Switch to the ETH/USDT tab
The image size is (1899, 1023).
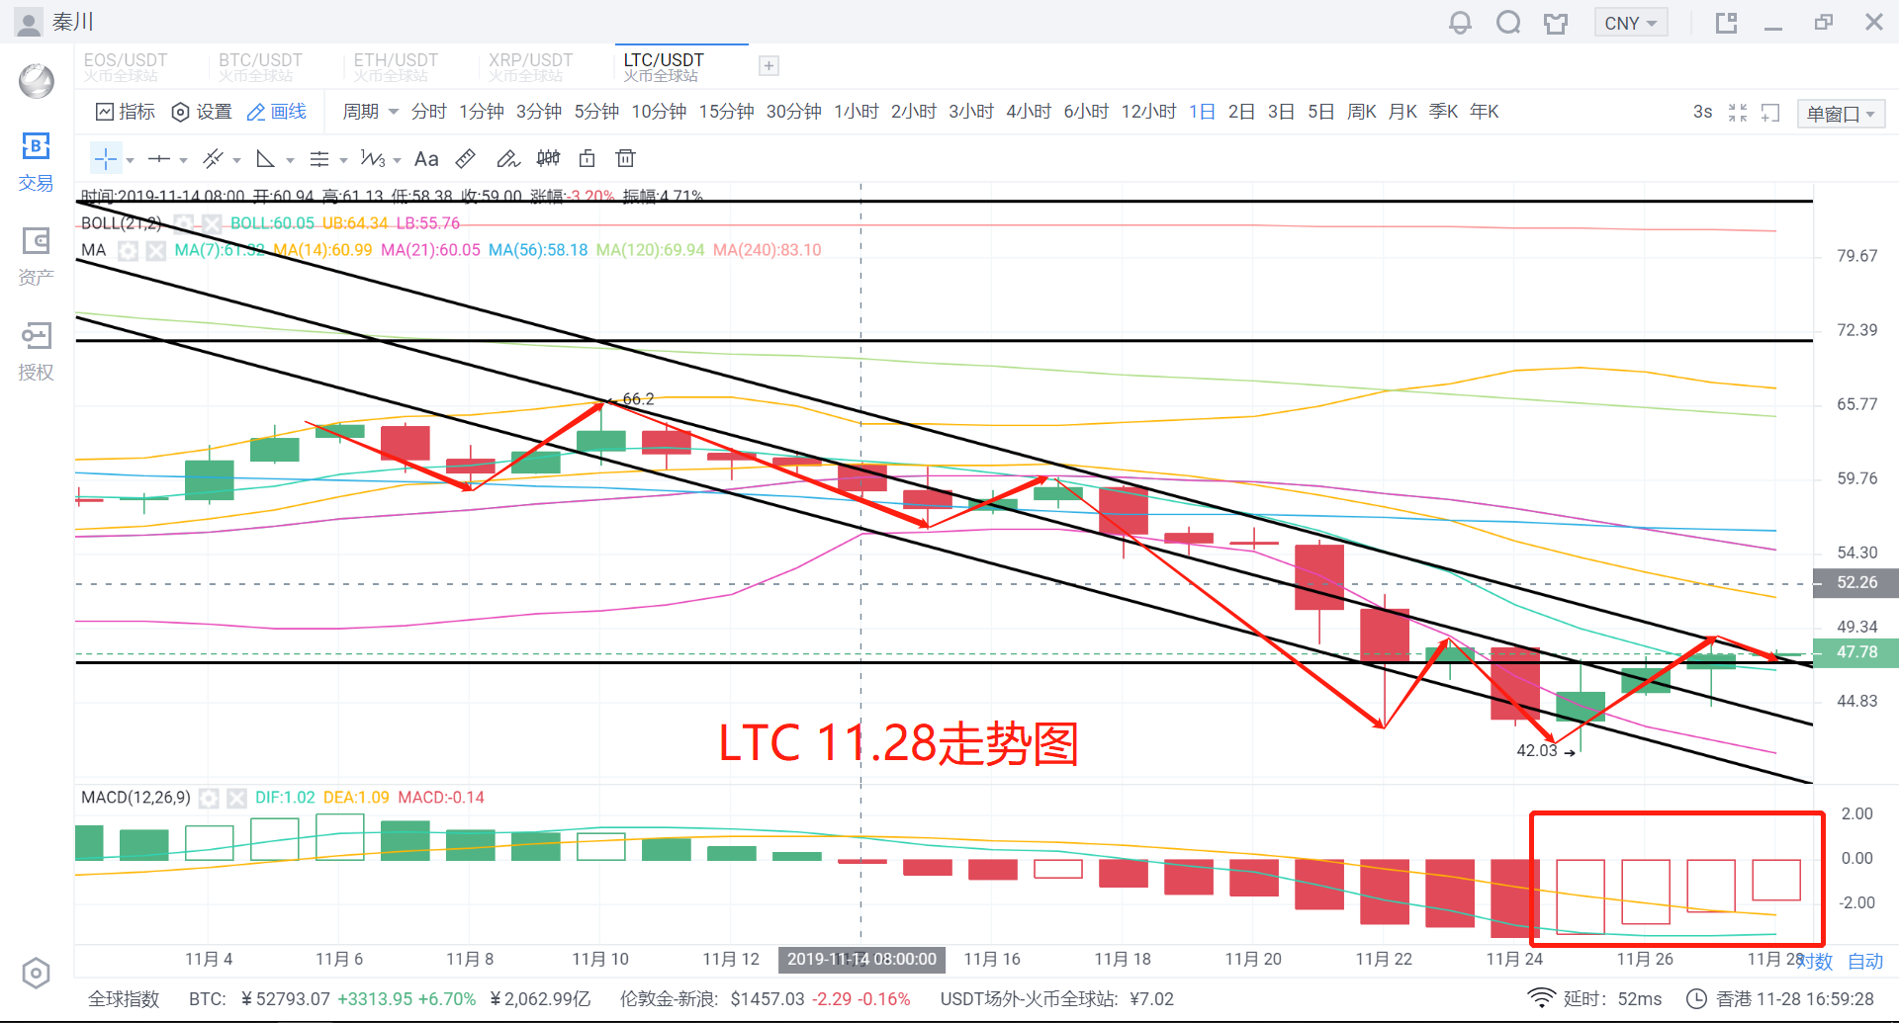[396, 66]
